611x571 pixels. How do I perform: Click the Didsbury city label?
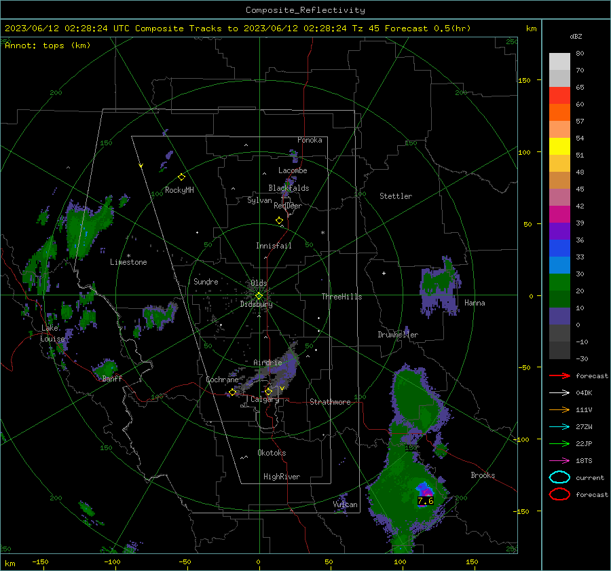[x=257, y=304]
